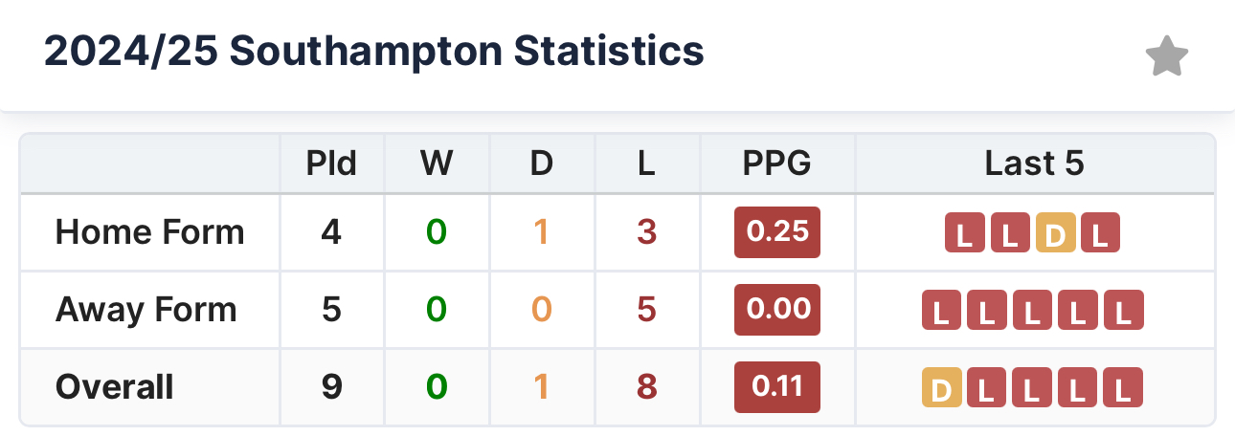
Task: Click the Last 5 column header
Action: click(1034, 163)
